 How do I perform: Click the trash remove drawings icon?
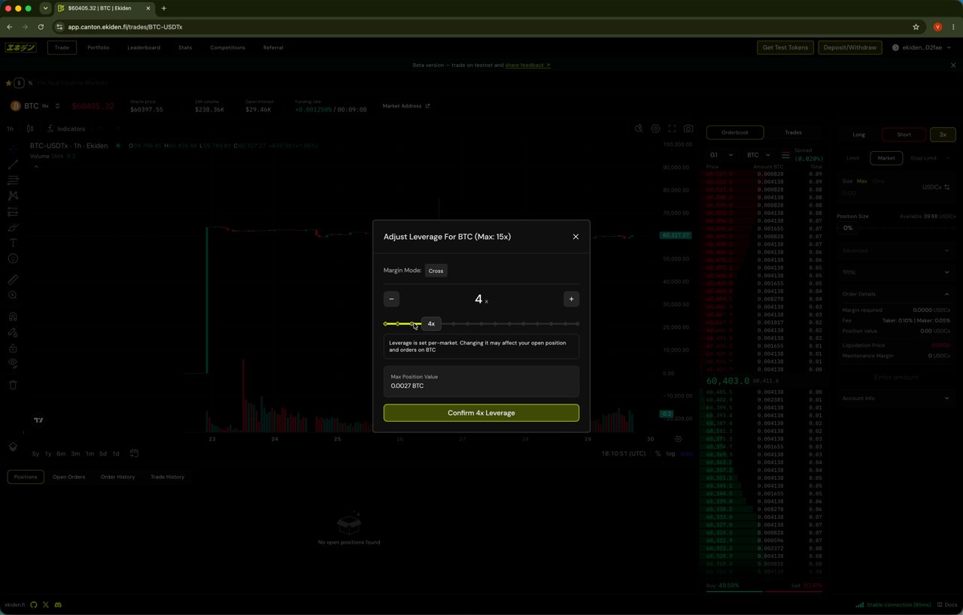click(13, 385)
